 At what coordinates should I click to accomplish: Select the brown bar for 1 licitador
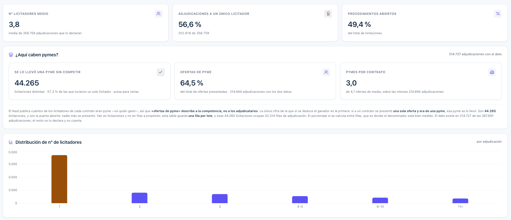[59, 179]
